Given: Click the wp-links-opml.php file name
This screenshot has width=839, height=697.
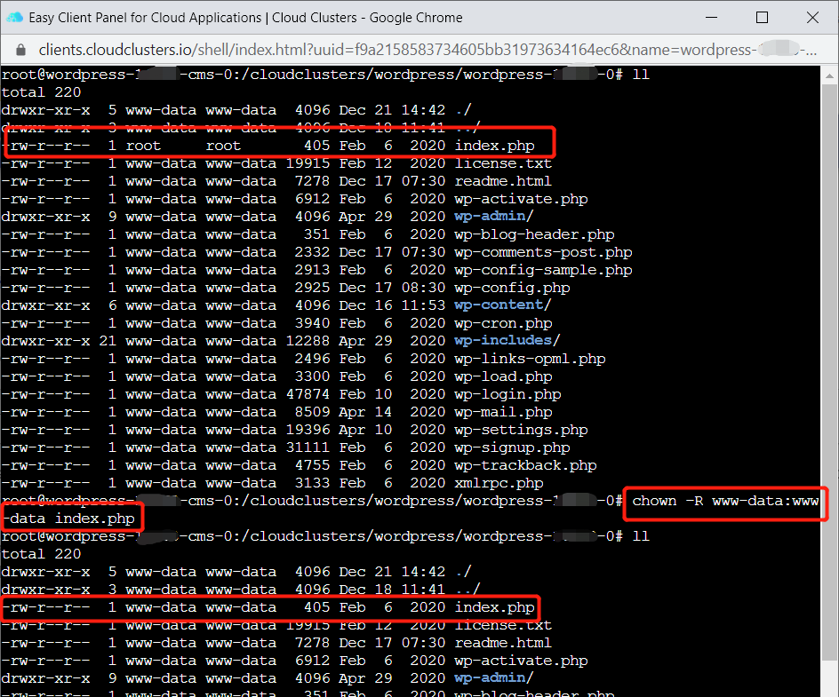Looking at the screenshot, I should tap(530, 359).
